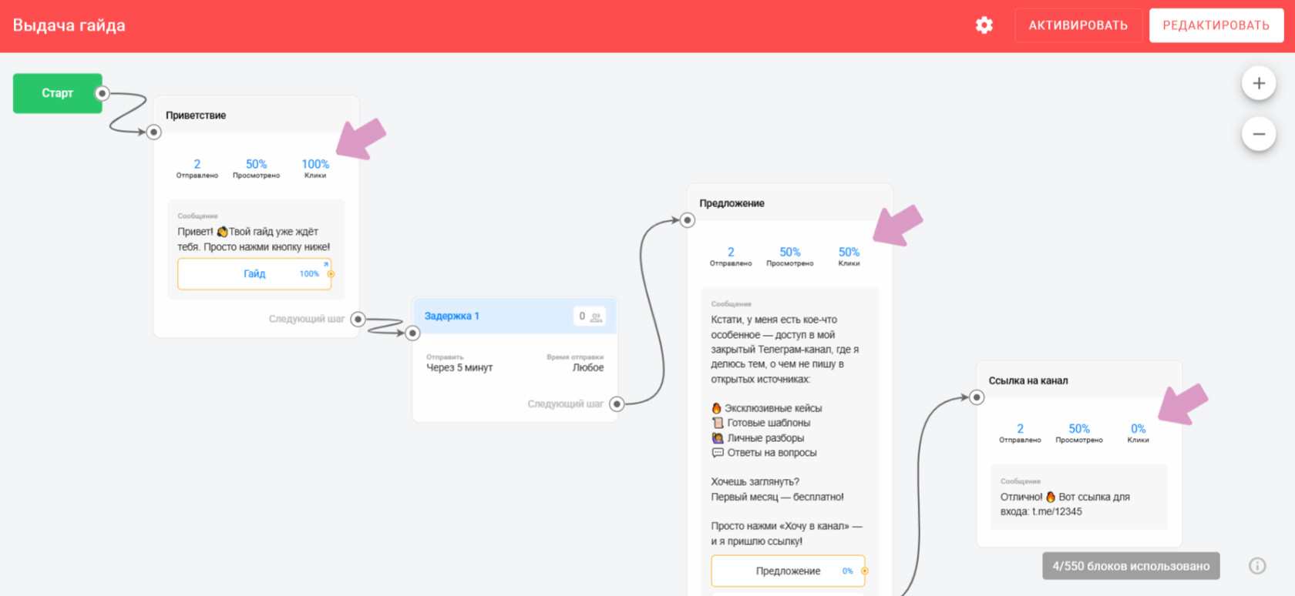
Task: Click 2 Отправлено in Ссылка на канал
Action: click(x=1020, y=434)
